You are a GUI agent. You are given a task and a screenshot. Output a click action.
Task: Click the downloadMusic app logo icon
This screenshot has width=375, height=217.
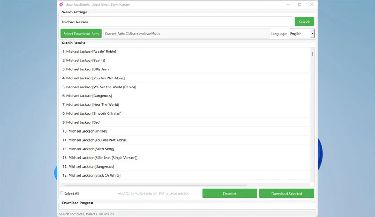[x=61, y=4]
